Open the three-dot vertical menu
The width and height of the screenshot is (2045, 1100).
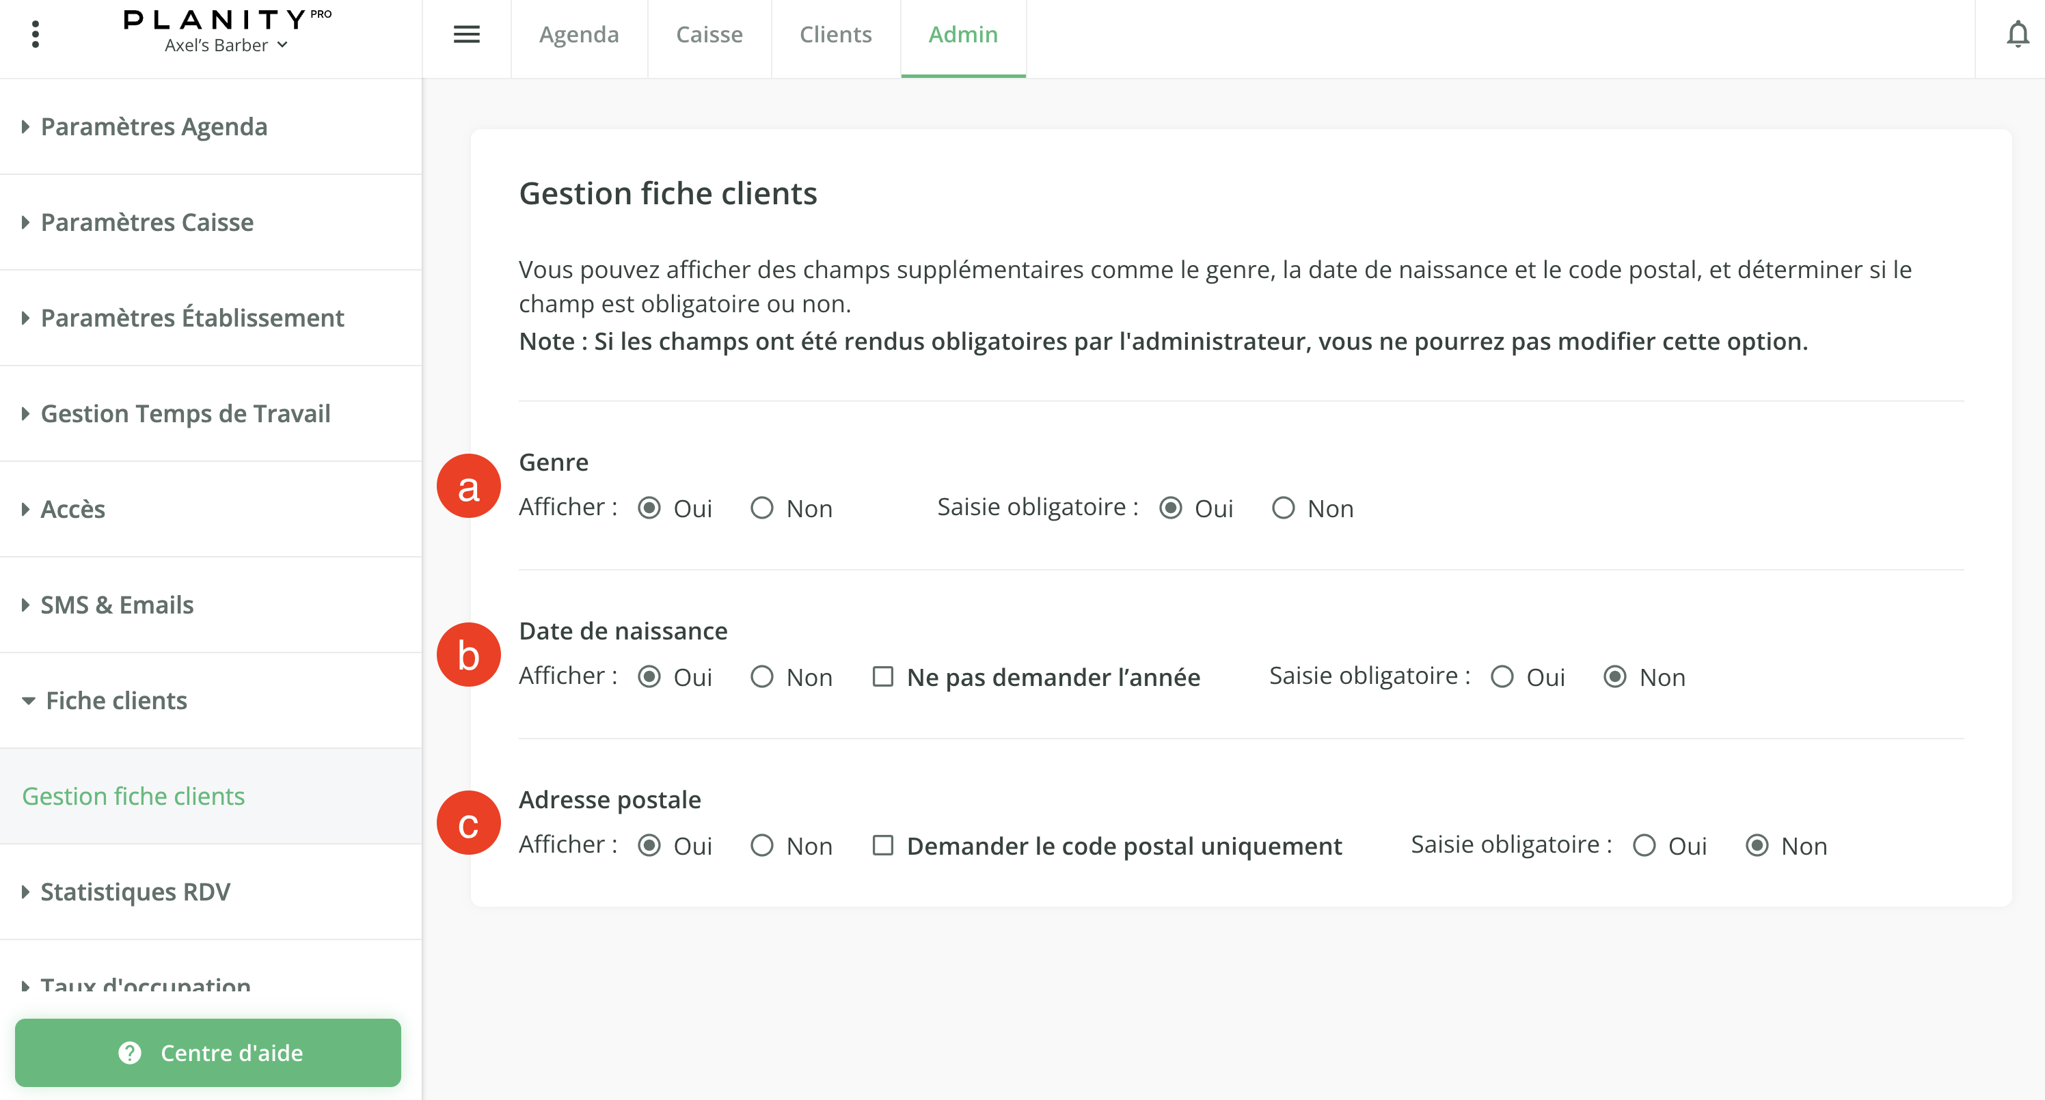point(35,34)
